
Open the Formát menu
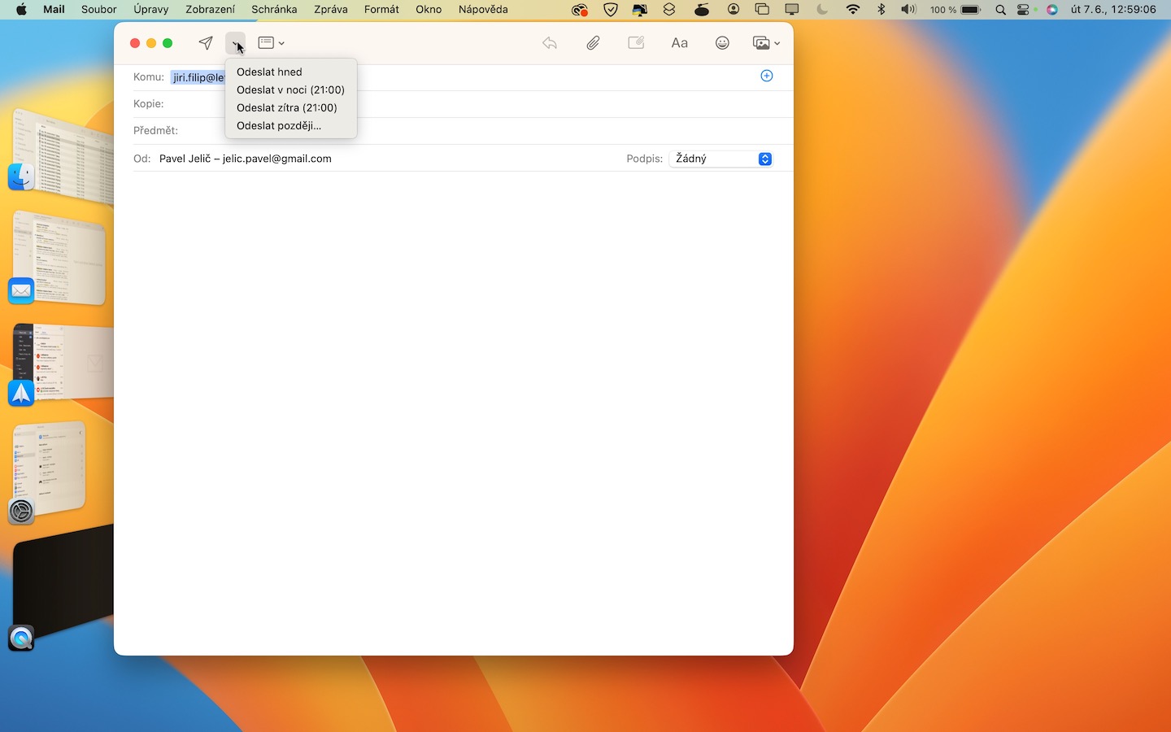381,10
